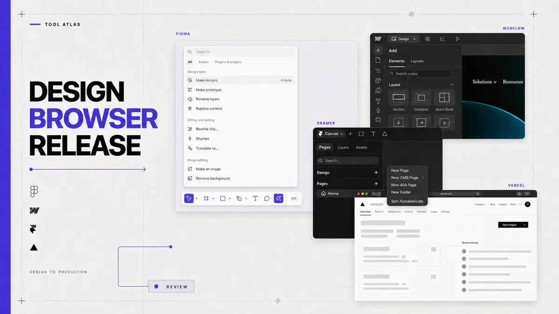Open Style selectors drops icon in Webflow

pos(378,100)
